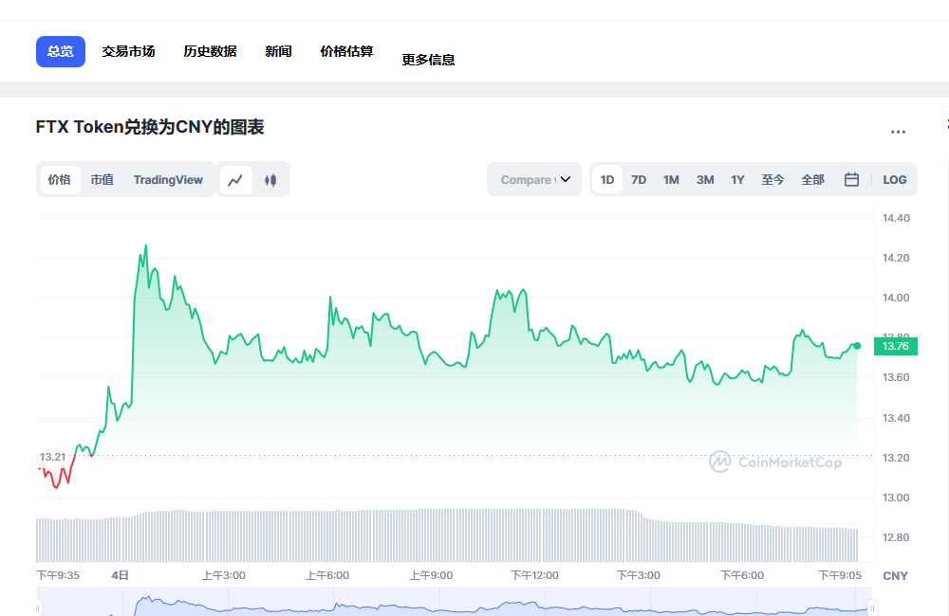This screenshot has width=949, height=616.
Task: Select the 1Y time range
Action: 737,179
